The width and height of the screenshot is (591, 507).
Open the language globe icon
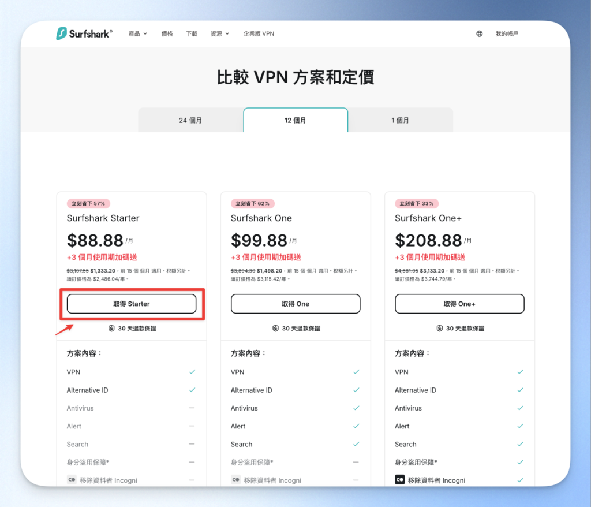[479, 33]
